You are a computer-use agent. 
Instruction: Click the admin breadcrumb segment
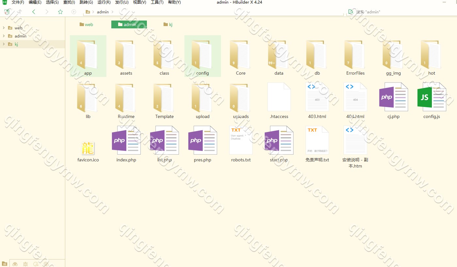[x=103, y=12]
